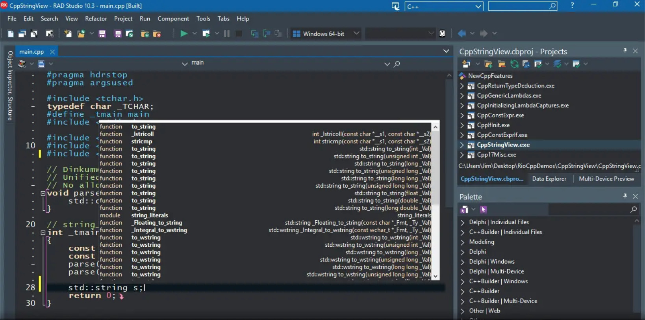Open a project with the folder icon

pos(81,34)
